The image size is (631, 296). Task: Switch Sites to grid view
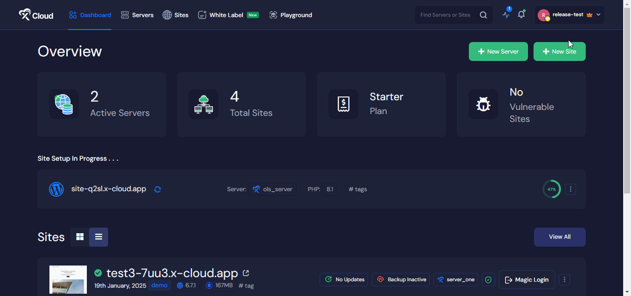(80, 237)
